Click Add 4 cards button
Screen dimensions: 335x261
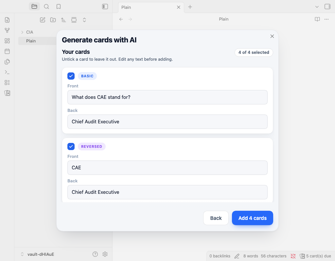[x=253, y=218]
